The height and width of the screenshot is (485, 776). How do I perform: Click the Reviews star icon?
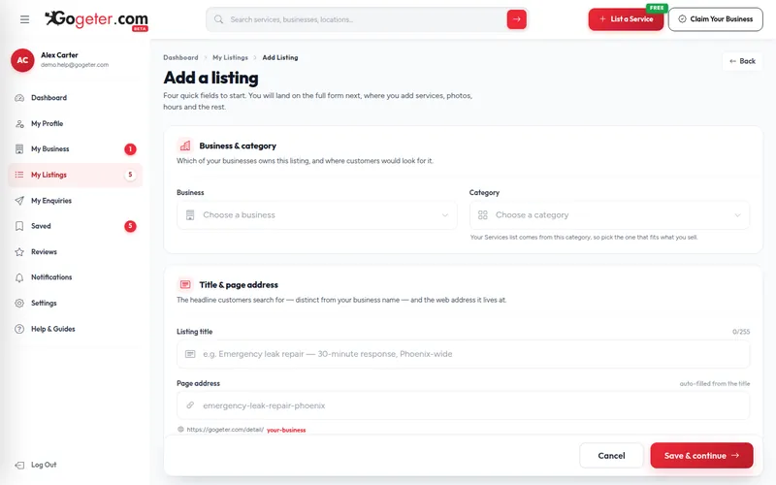pos(19,252)
